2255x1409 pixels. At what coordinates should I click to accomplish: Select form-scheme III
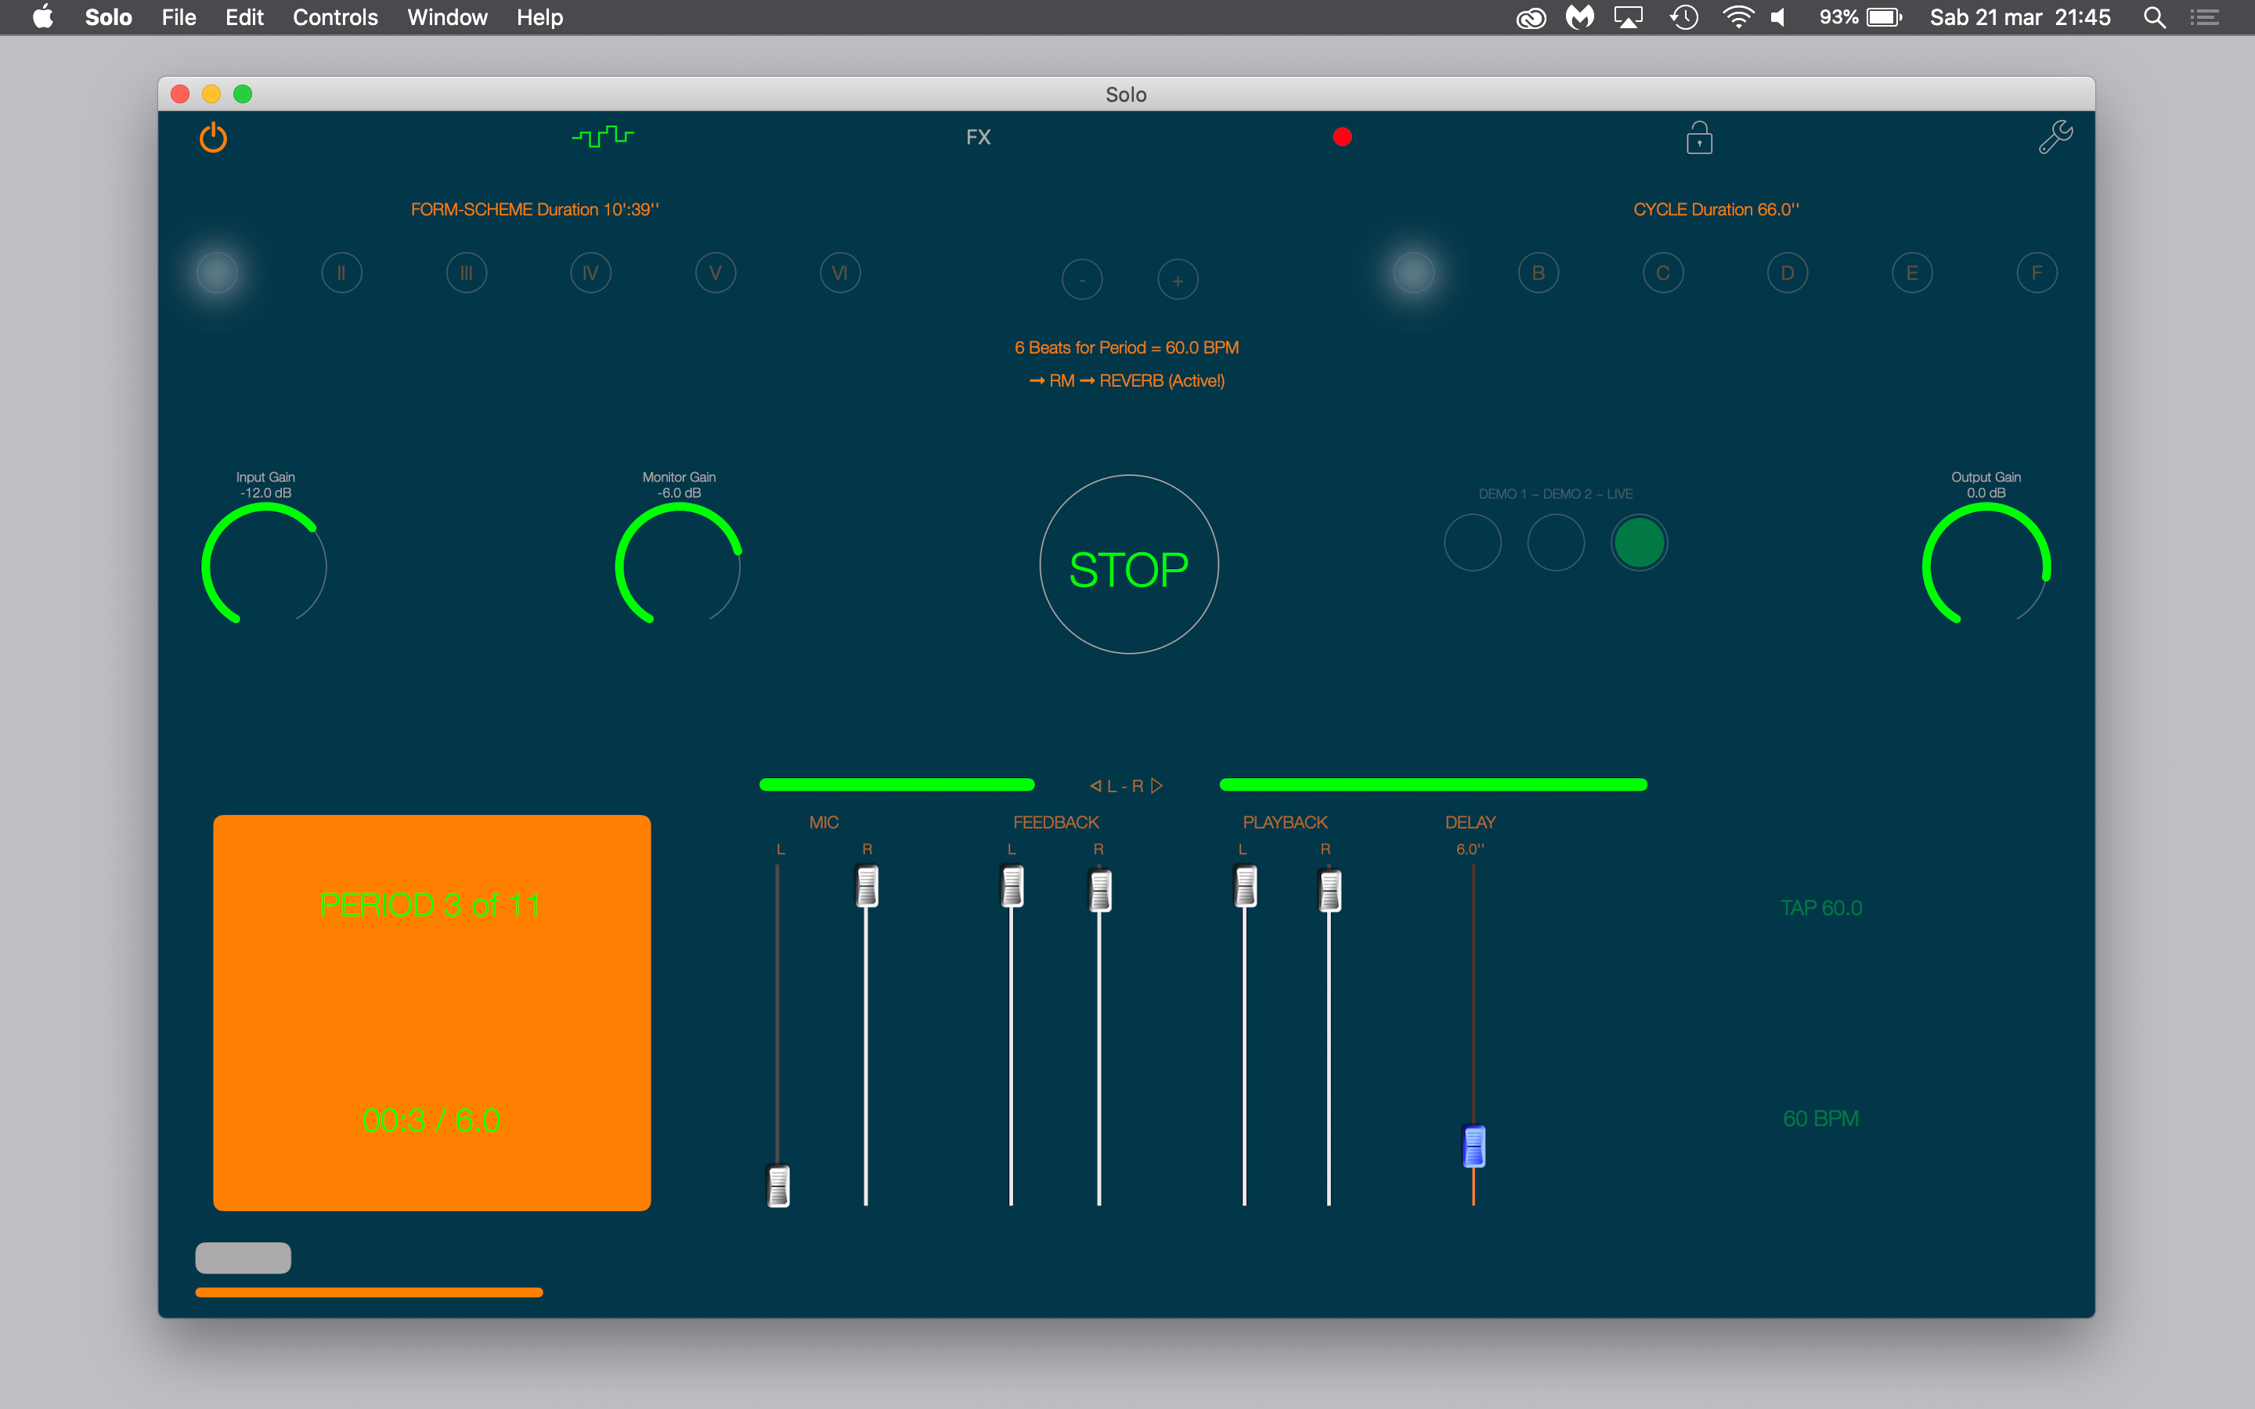[x=466, y=273]
